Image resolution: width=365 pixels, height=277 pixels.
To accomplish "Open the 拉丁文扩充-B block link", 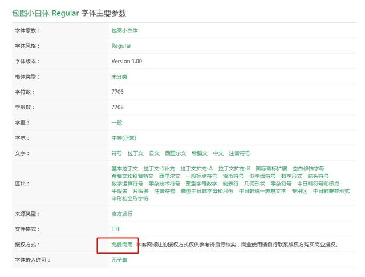I will 234,169.
